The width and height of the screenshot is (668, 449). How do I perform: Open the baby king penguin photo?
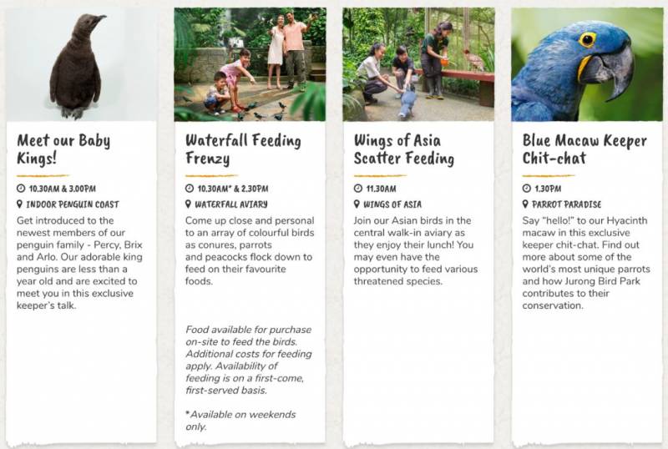tap(81, 64)
